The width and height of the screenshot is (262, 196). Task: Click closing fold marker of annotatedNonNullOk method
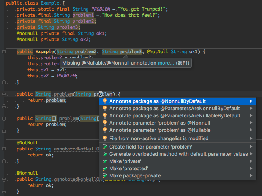(4, 191)
